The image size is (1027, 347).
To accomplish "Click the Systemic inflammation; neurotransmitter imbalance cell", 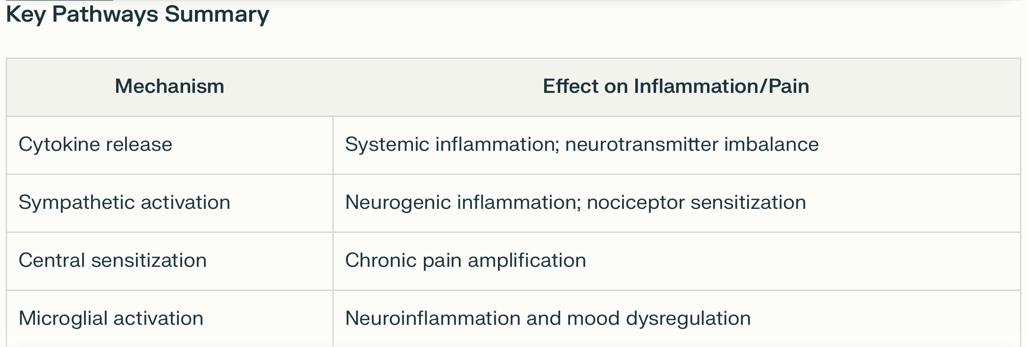I will tap(677, 145).
